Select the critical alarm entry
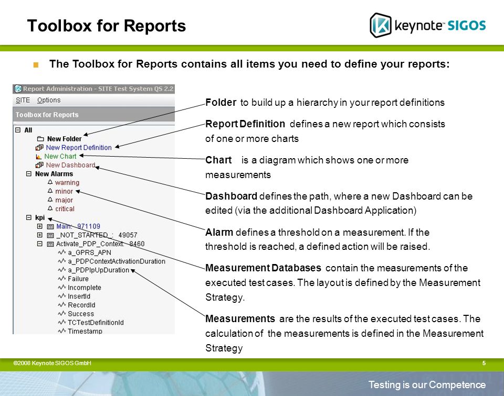504x396 pixels. click(65, 209)
